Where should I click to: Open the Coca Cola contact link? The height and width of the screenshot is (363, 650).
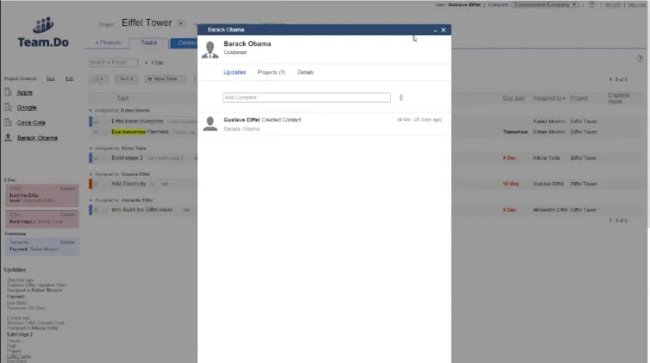coord(31,123)
